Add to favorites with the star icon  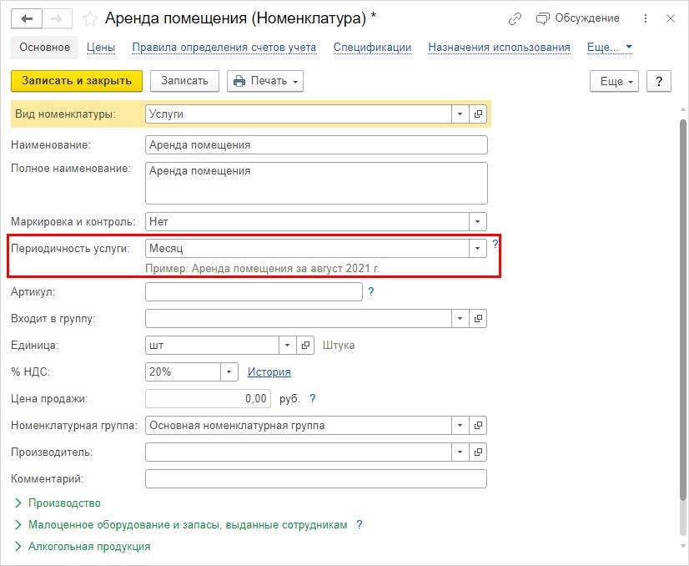tap(90, 19)
